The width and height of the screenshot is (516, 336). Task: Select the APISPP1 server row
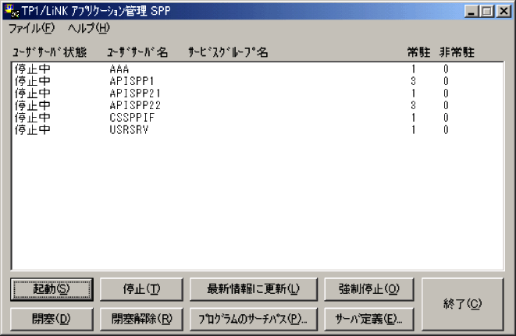(258, 81)
